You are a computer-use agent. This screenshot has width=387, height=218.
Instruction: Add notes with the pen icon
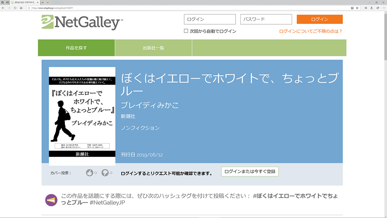(x=372, y=8)
